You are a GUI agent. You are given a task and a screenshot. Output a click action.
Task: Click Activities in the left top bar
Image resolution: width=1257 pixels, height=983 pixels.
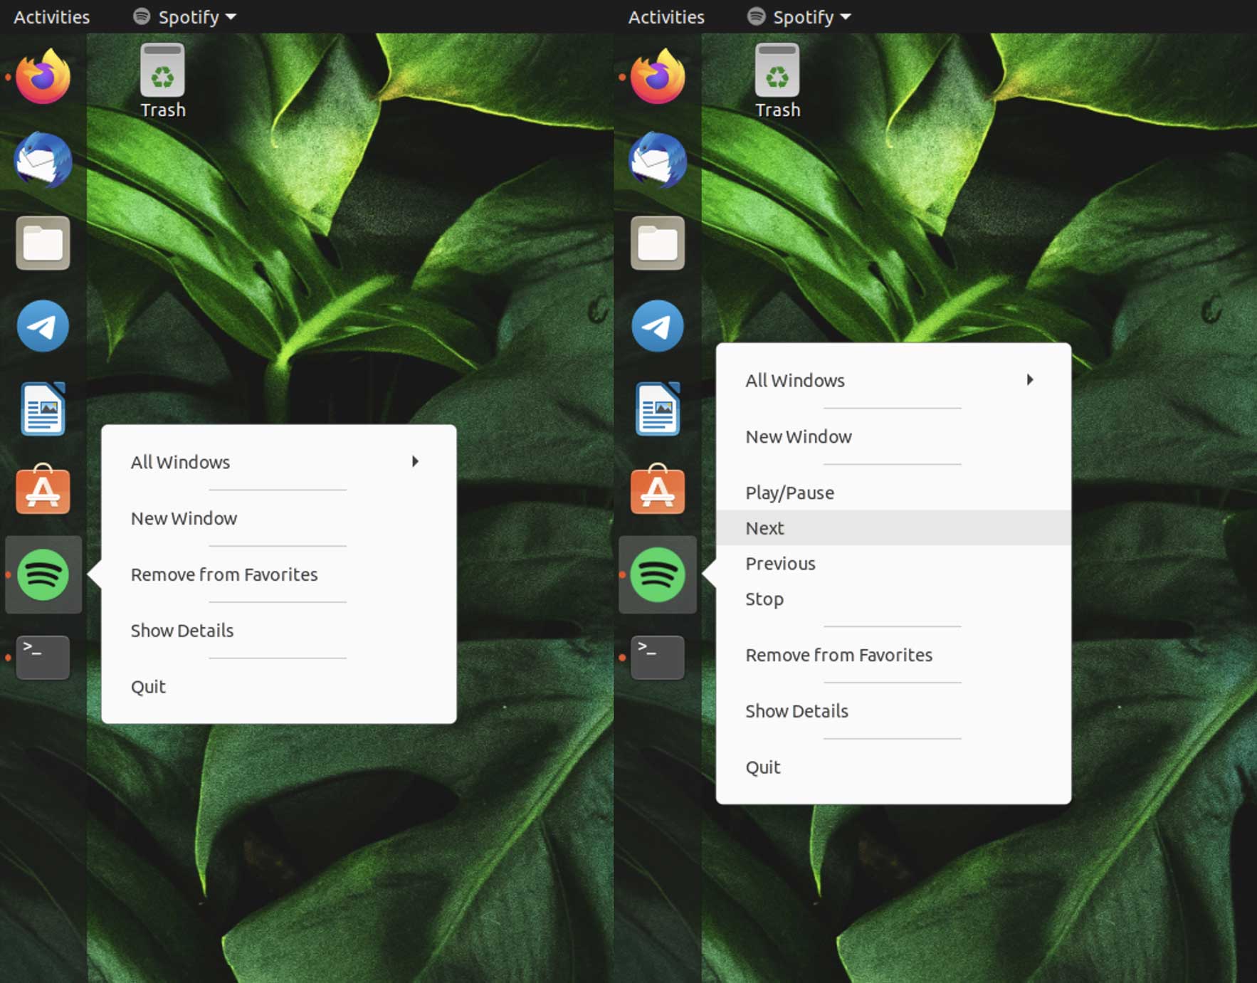[x=52, y=16]
